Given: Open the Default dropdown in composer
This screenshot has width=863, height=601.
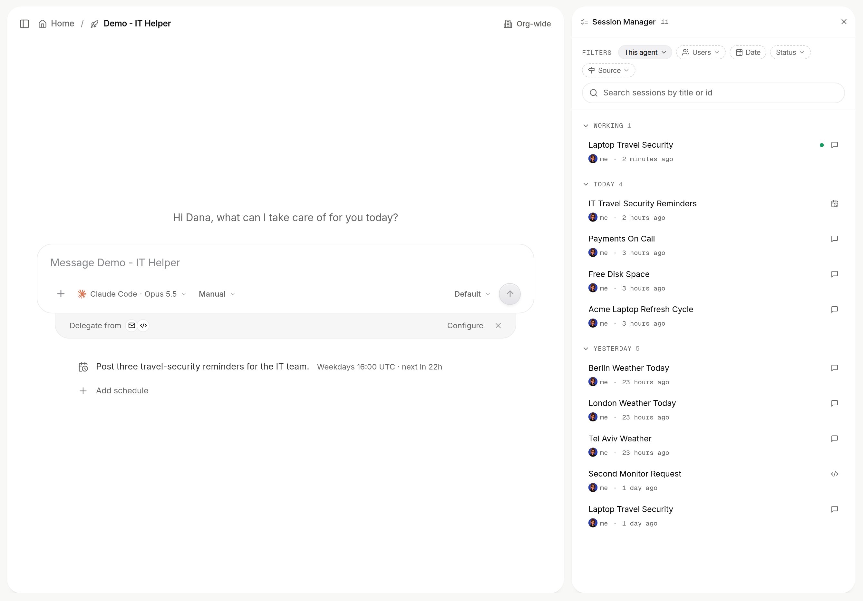Looking at the screenshot, I should [472, 294].
